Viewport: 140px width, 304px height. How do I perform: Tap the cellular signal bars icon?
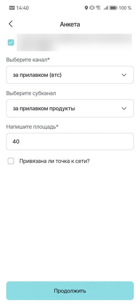click(106, 8)
